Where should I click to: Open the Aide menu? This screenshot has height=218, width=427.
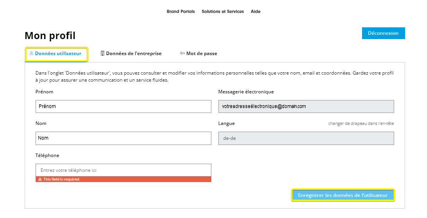click(x=256, y=11)
